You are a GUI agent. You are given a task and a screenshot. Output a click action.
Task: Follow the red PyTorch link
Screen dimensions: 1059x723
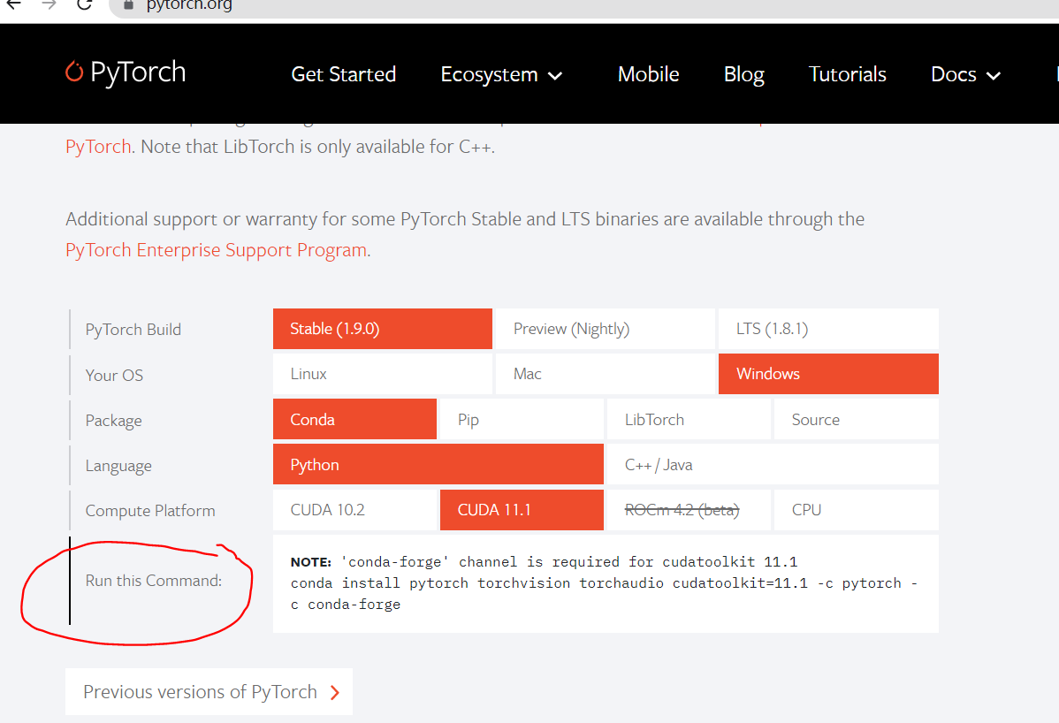[x=98, y=147]
